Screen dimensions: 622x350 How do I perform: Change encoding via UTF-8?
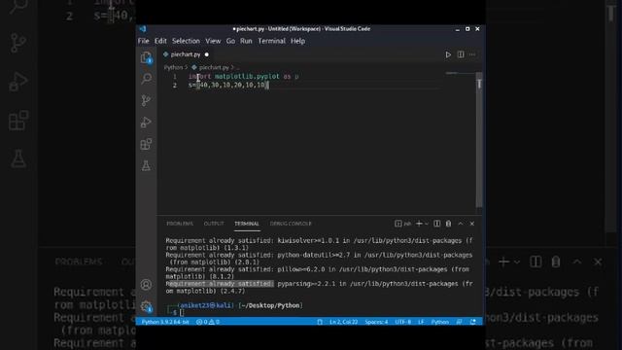click(x=403, y=322)
